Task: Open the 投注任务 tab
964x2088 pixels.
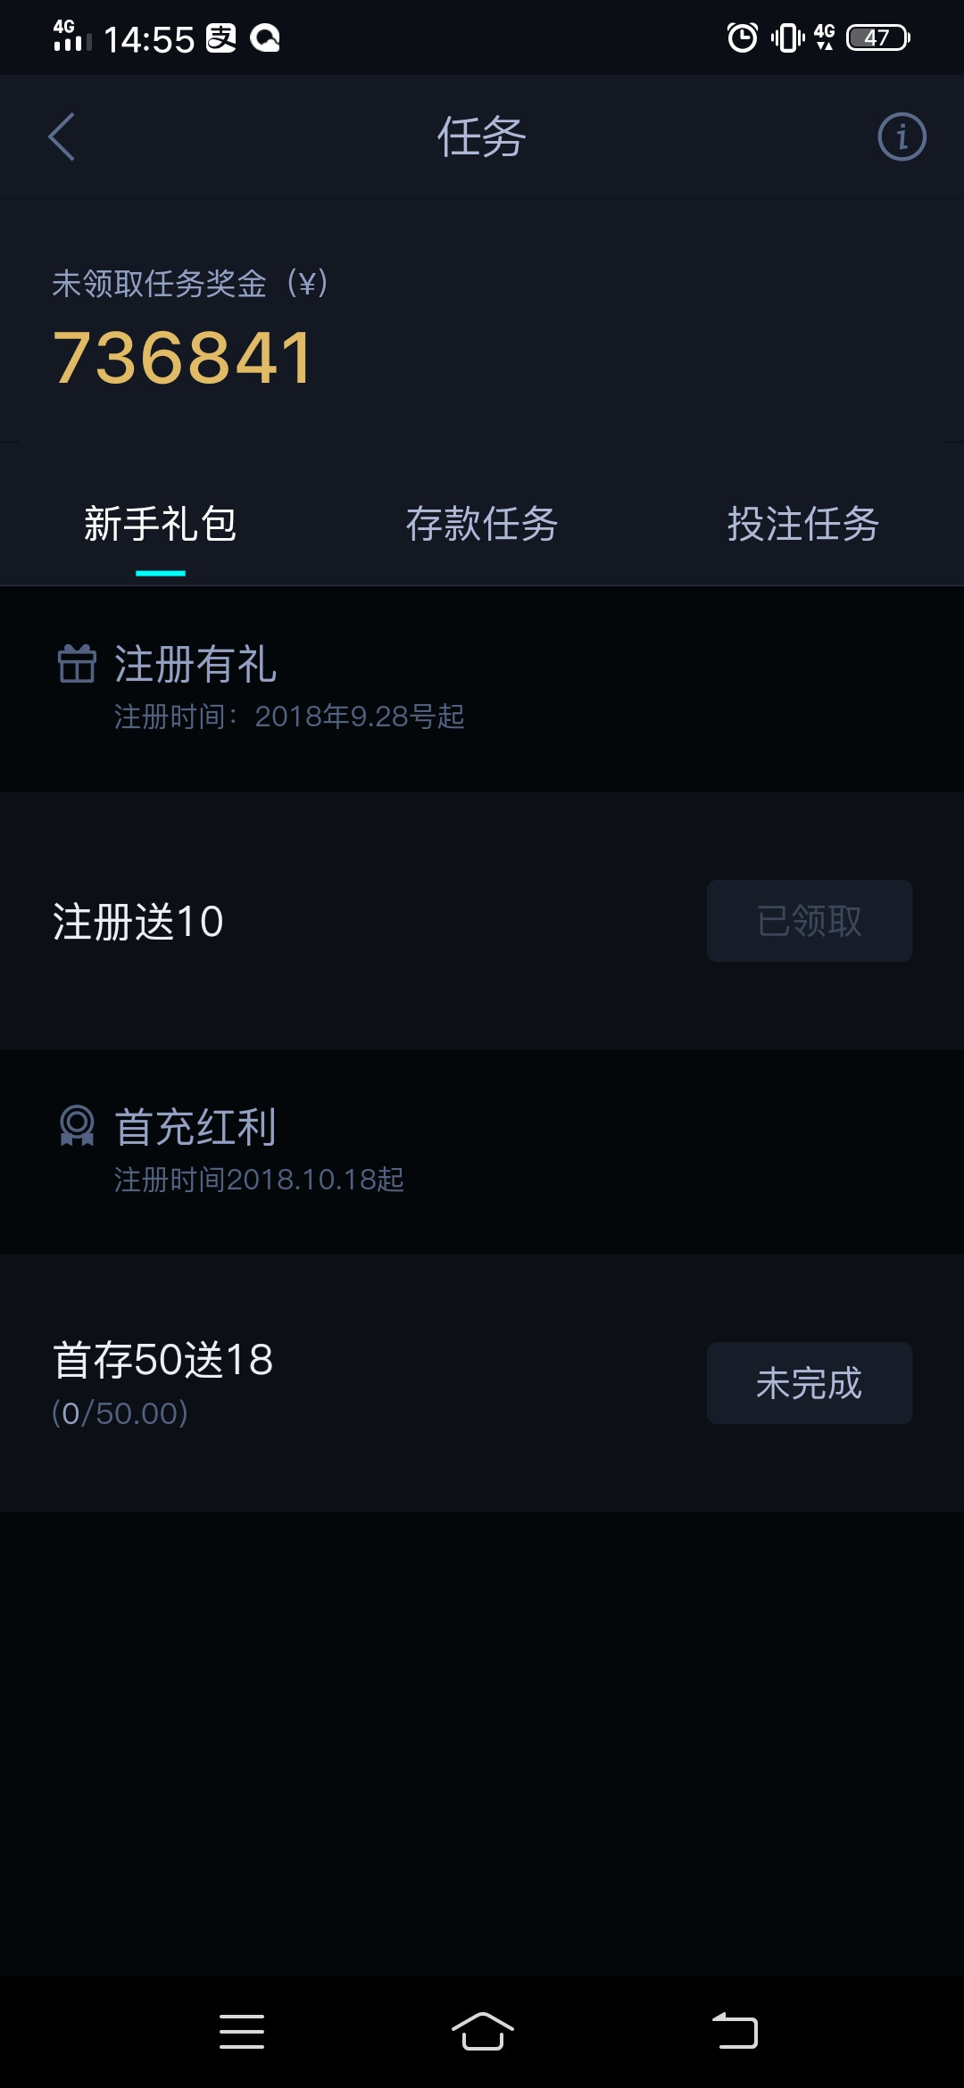Action: (x=803, y=525)
